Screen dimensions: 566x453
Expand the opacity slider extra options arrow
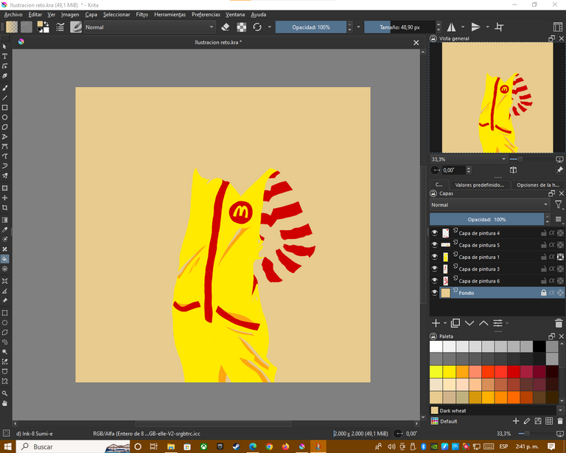358,27
